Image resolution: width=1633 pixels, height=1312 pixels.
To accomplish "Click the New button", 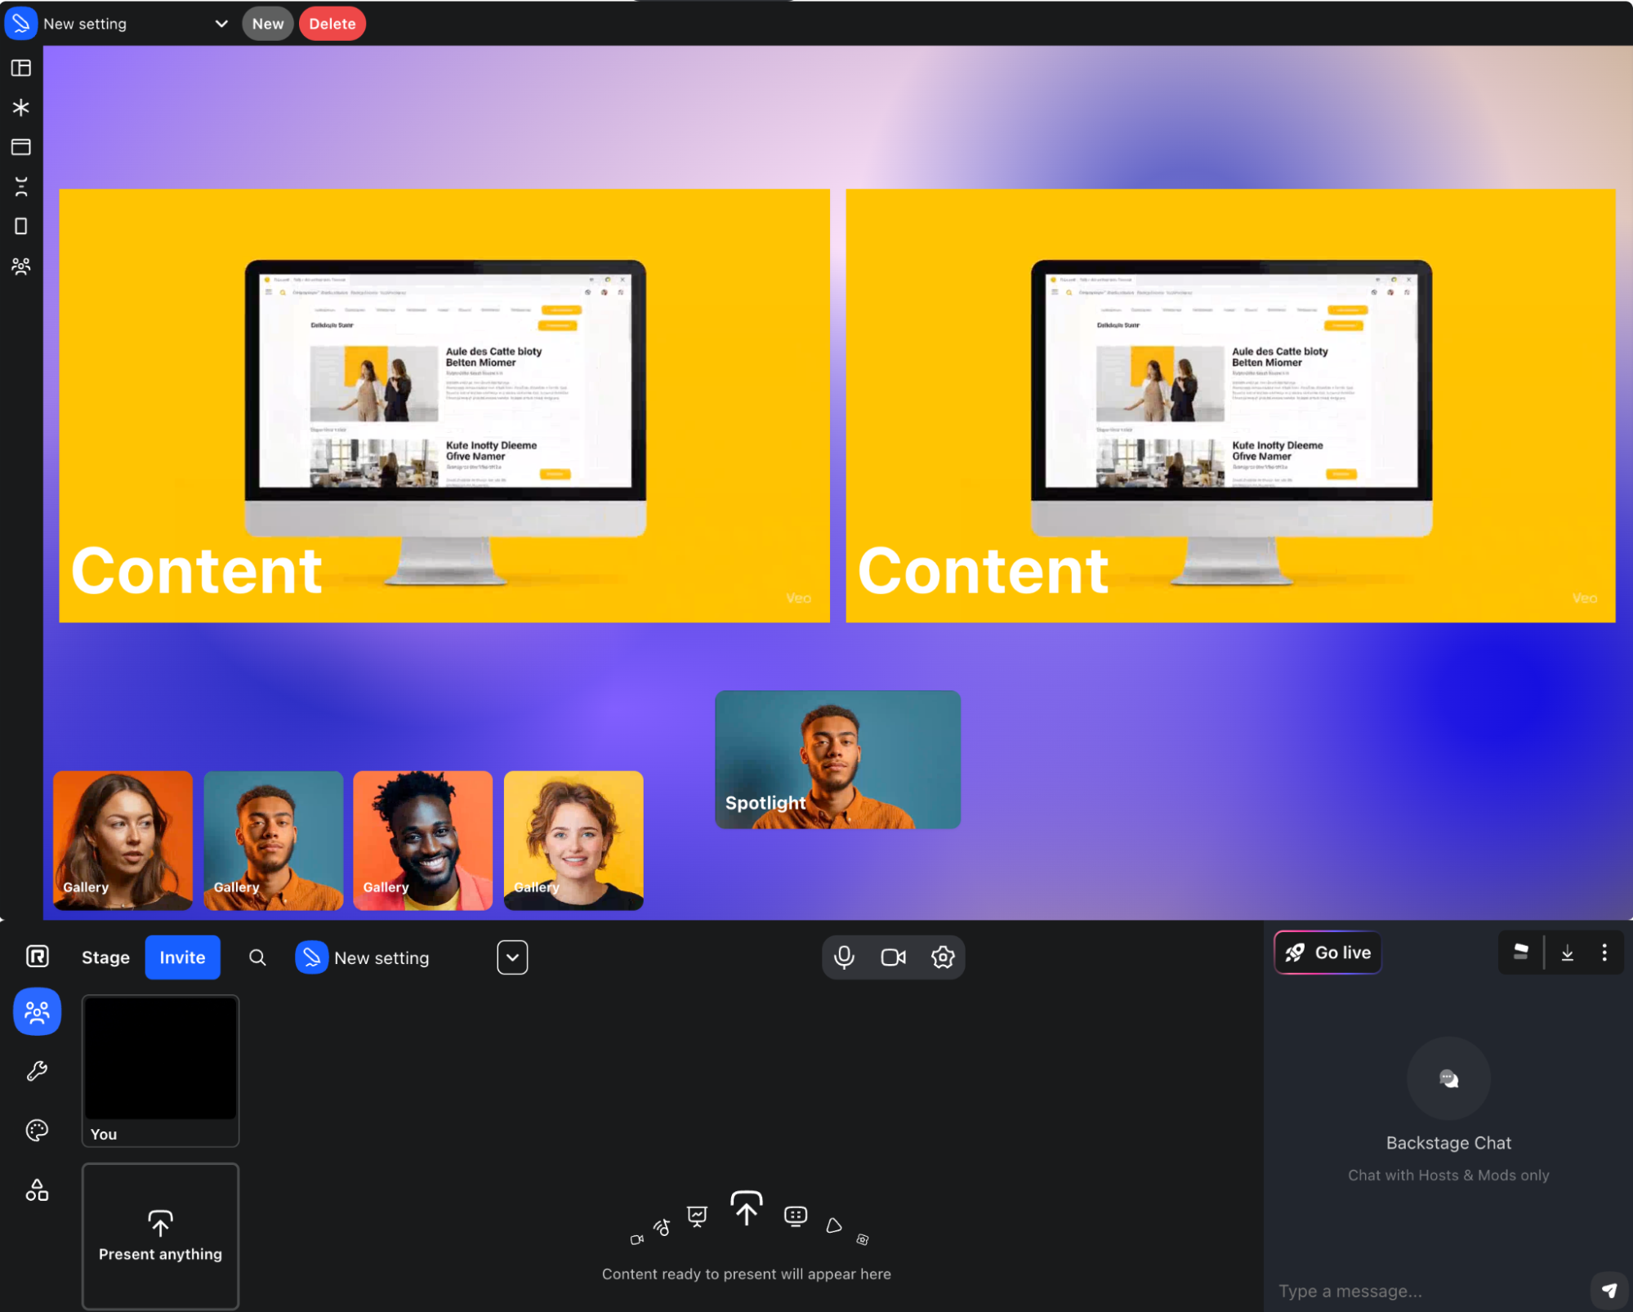I will [x=268, y=24].
